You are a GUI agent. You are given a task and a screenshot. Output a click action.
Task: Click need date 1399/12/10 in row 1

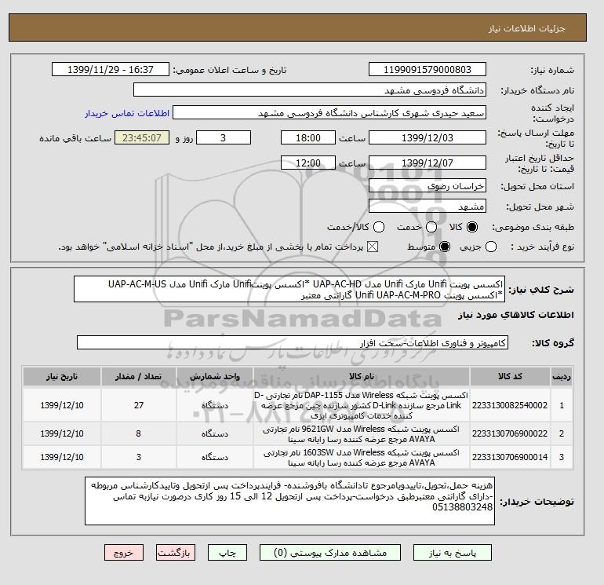pyautogui.click(x=62, y=405)
